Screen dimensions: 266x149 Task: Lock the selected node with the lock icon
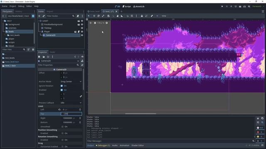(x=142, y=16)
